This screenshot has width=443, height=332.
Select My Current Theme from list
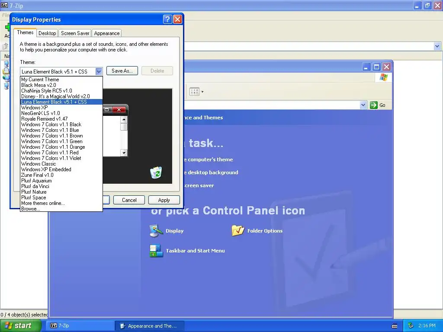[x=61, y=80]
